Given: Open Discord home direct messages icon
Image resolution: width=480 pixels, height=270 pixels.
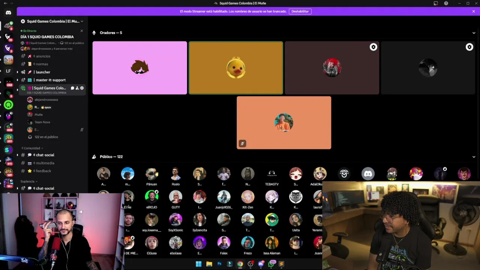Looking at the screenshot, I should click(8, 12).
